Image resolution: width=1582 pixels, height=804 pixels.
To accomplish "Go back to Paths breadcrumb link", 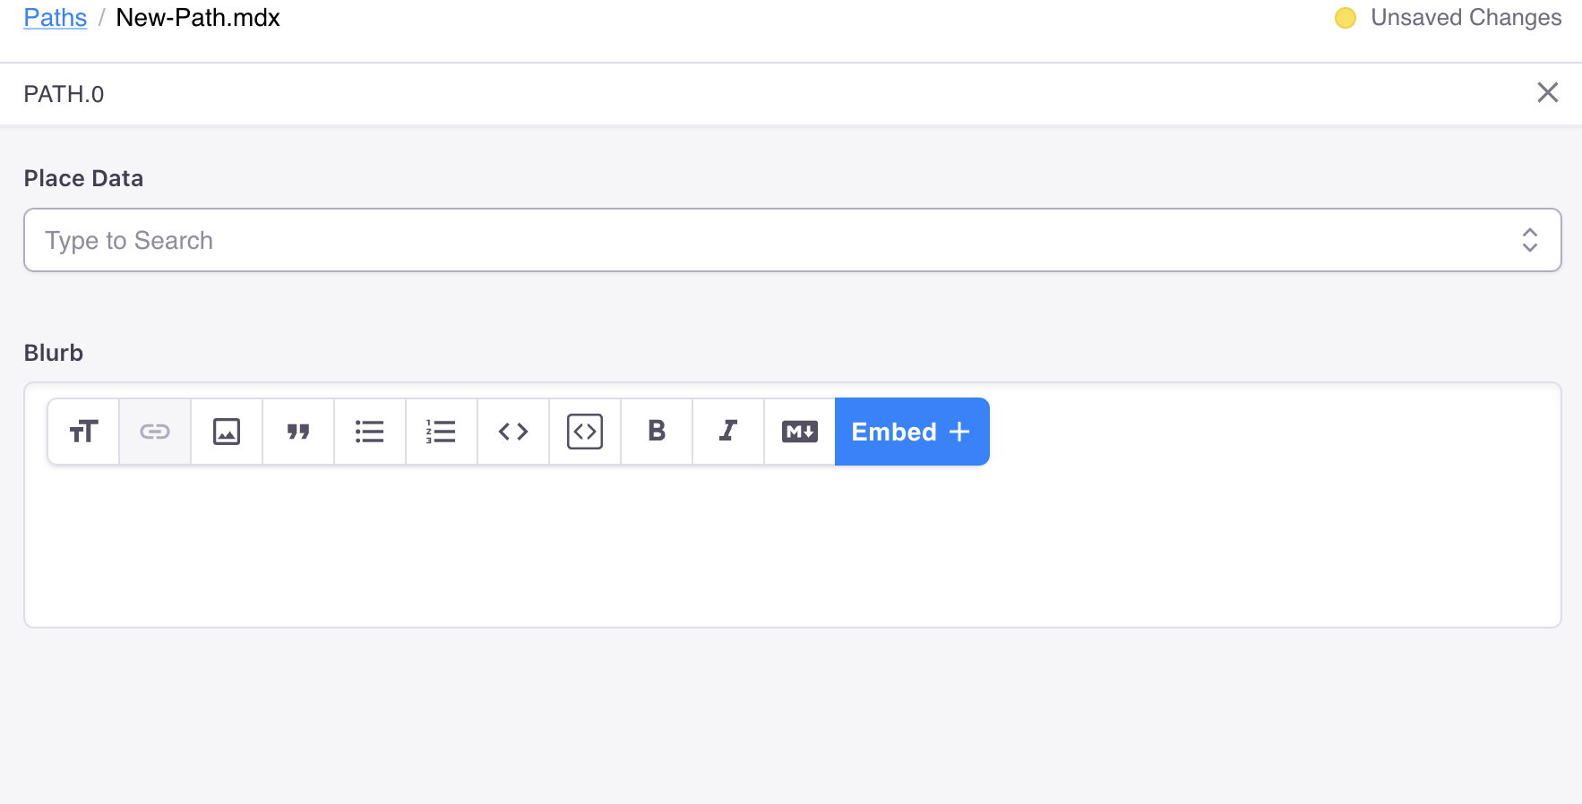I will (x=55, y=17).
